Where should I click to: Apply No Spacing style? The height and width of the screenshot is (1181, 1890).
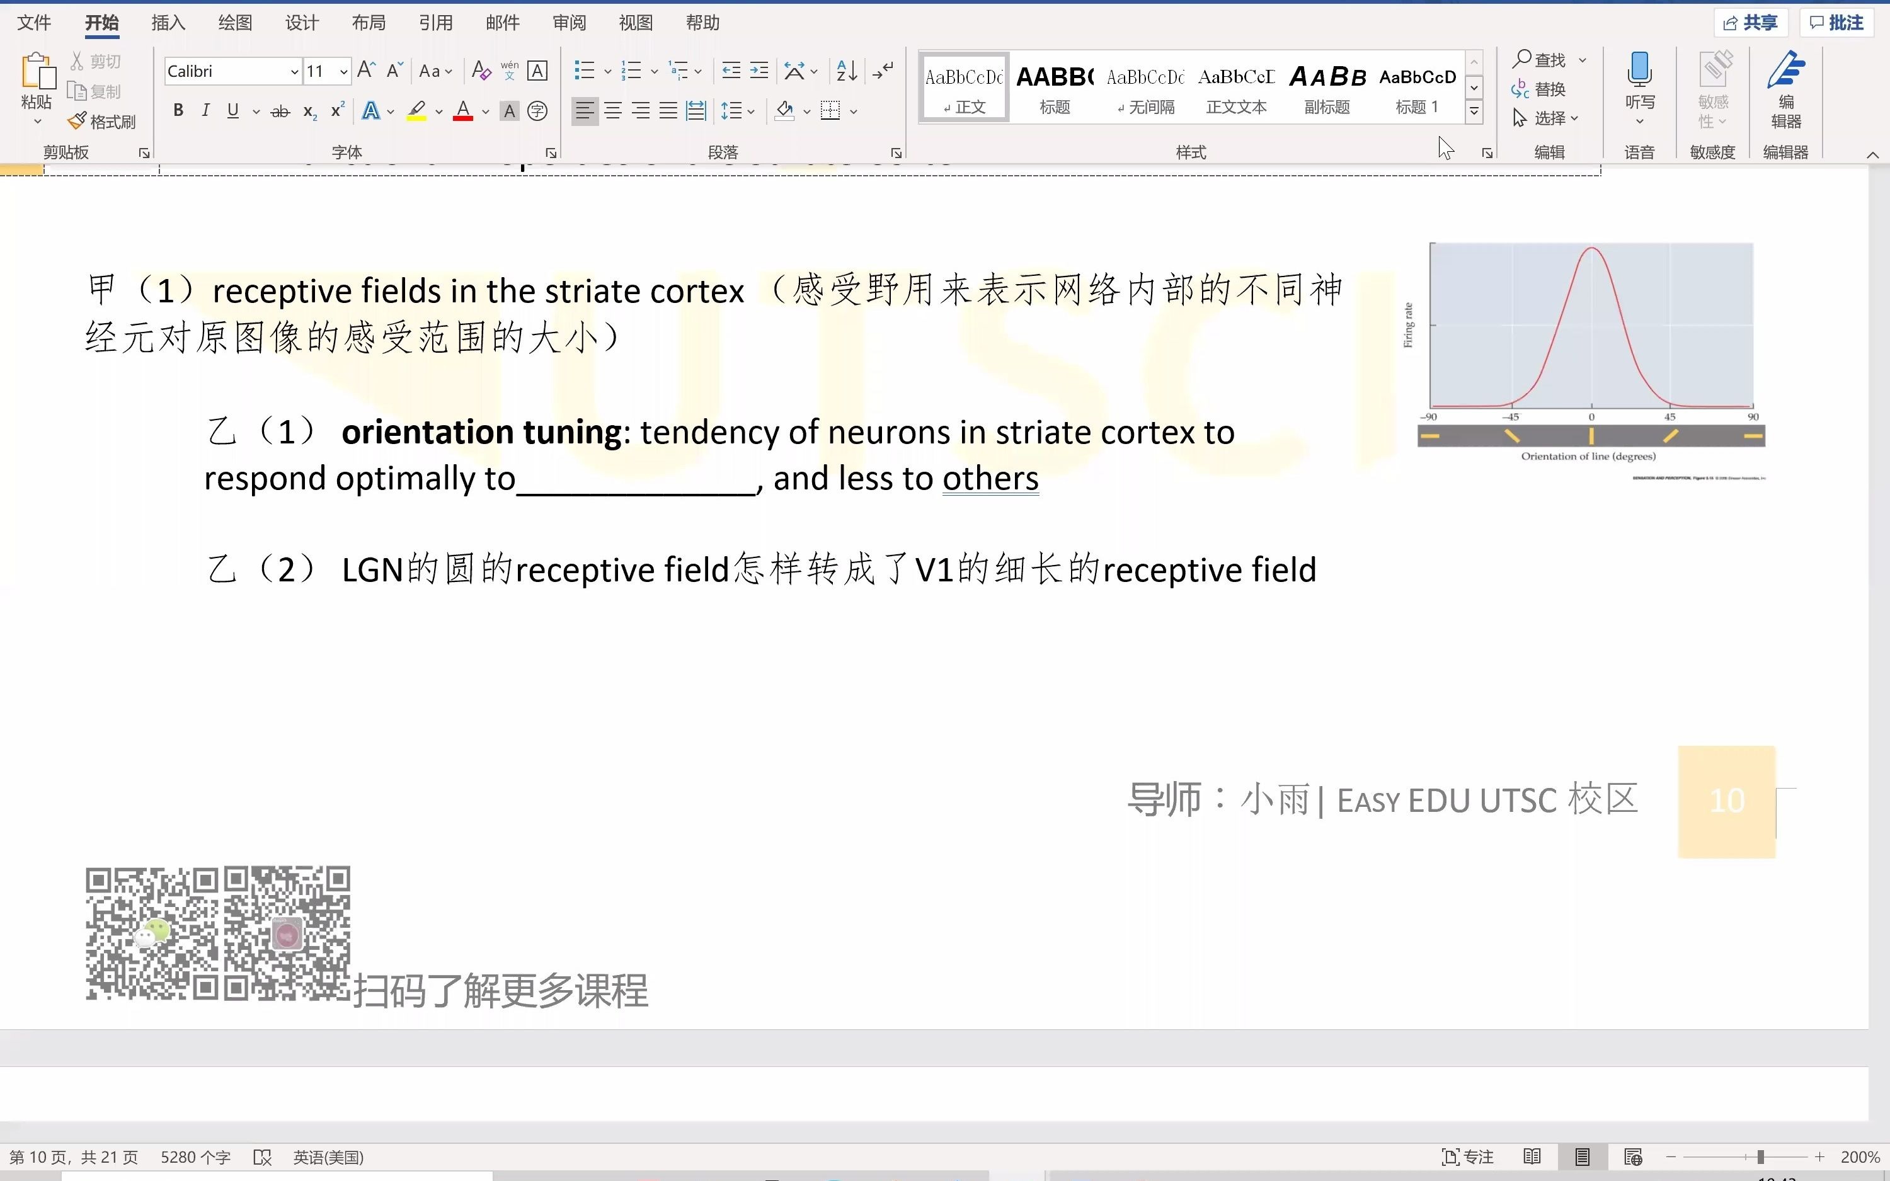pos(1146,88)
